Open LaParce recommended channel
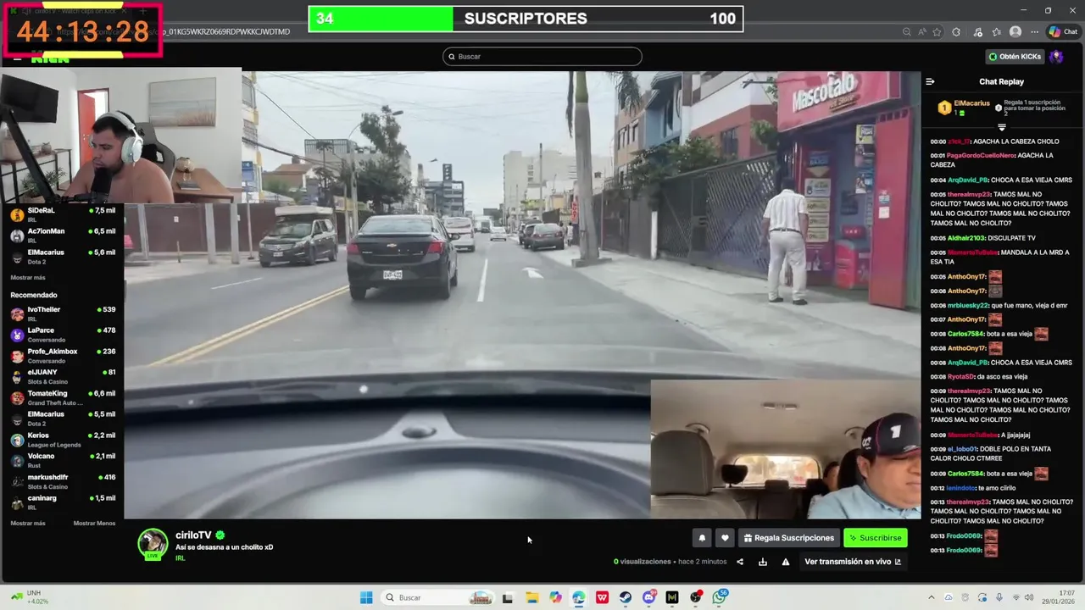Image resolution: width=1085 pixels, height=610 pixels. (x=63, y=334)
